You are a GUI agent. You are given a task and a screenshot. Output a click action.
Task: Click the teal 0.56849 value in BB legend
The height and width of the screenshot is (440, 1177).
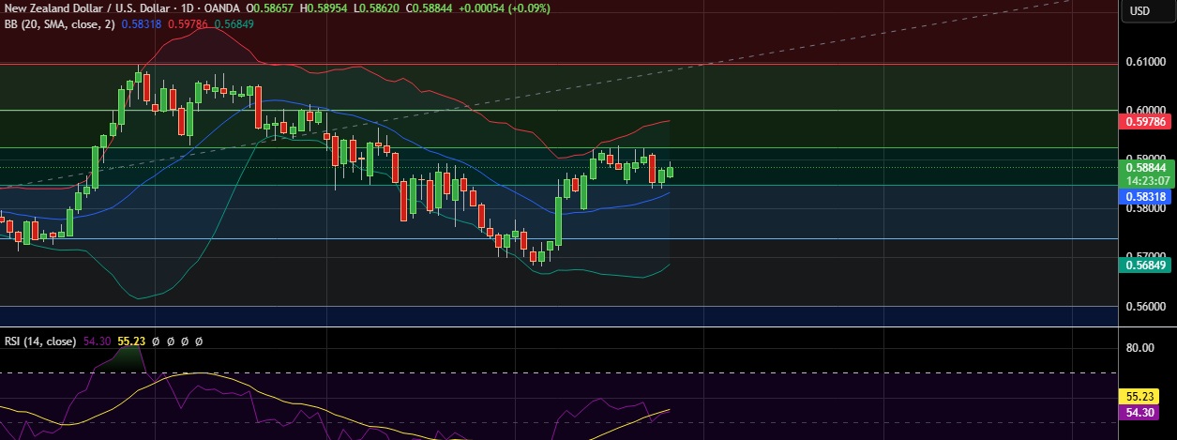(234, 24)
